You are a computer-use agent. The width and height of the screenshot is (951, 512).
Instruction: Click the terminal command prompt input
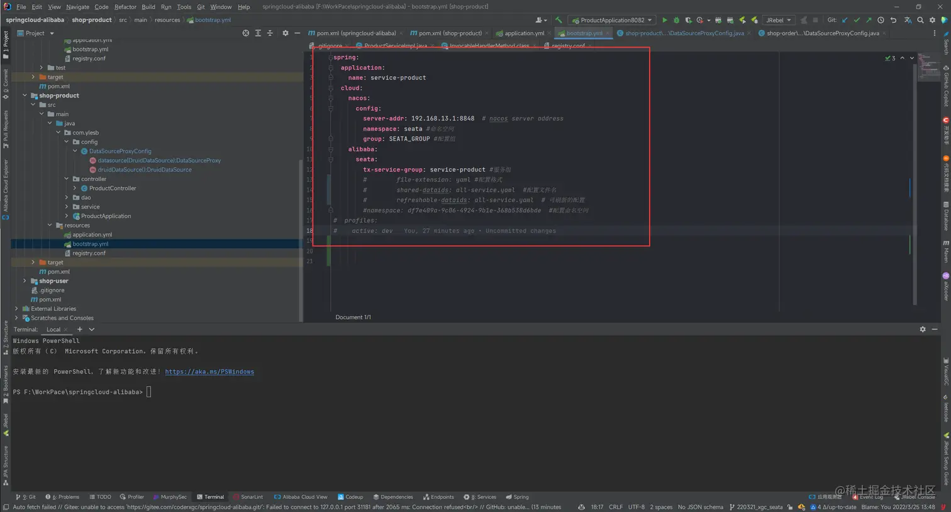148,392
